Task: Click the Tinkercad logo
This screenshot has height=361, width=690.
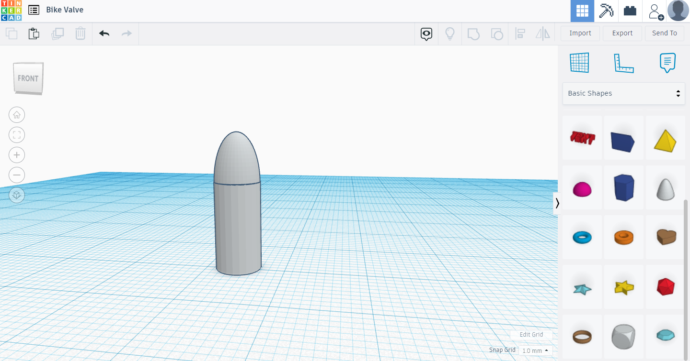Action: 11,11
